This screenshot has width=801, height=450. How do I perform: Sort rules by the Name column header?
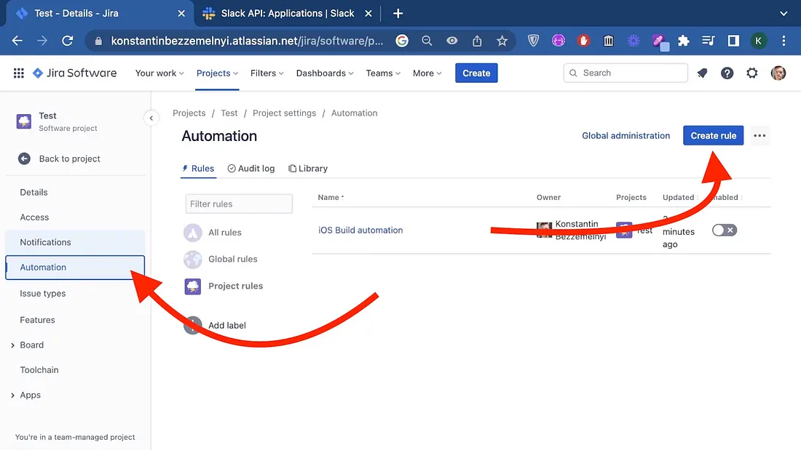[x=331, y=198]
